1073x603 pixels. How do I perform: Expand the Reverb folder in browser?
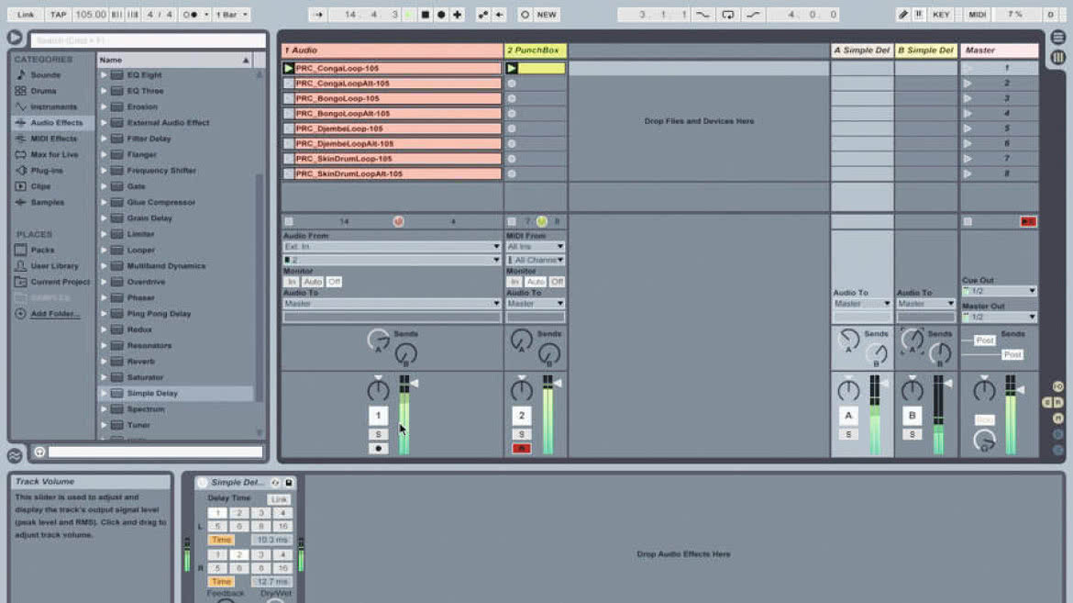(104, 362)
